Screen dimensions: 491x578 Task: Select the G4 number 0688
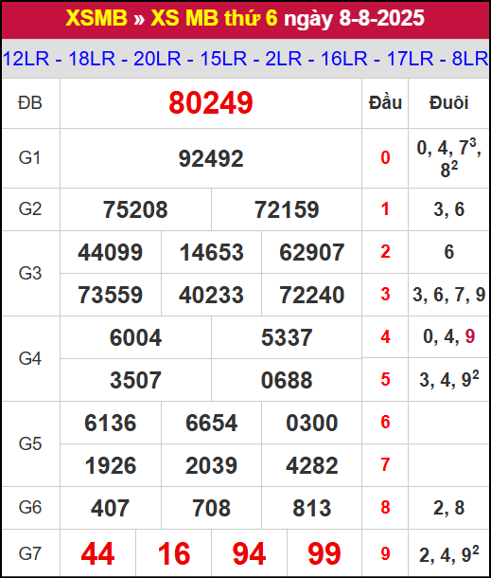287,380
